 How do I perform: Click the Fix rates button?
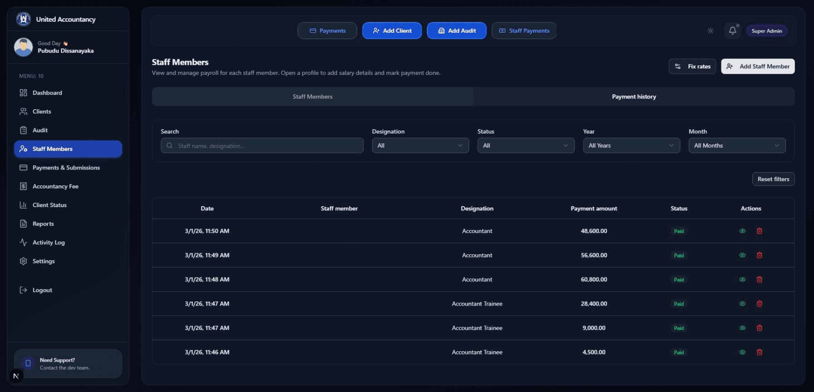pos(692,66)
